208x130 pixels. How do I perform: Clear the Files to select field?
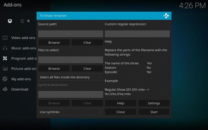point(87,69)
